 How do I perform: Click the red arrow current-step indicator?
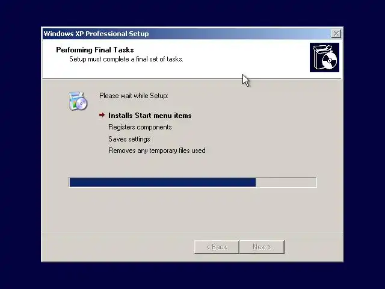102,115
